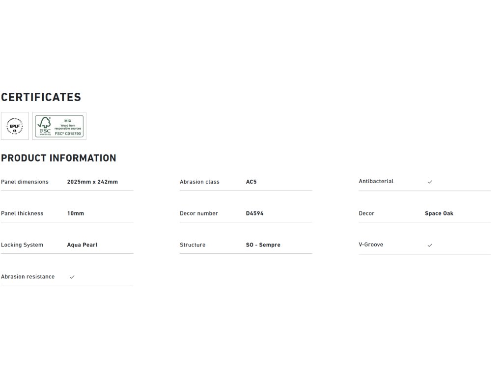Click the Antibacterial checkmark icon

[x=430, y=182]
